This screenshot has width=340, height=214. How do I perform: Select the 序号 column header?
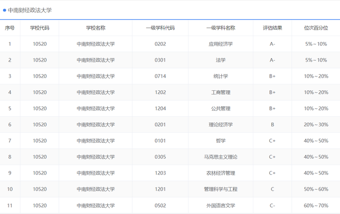(10, 28)
